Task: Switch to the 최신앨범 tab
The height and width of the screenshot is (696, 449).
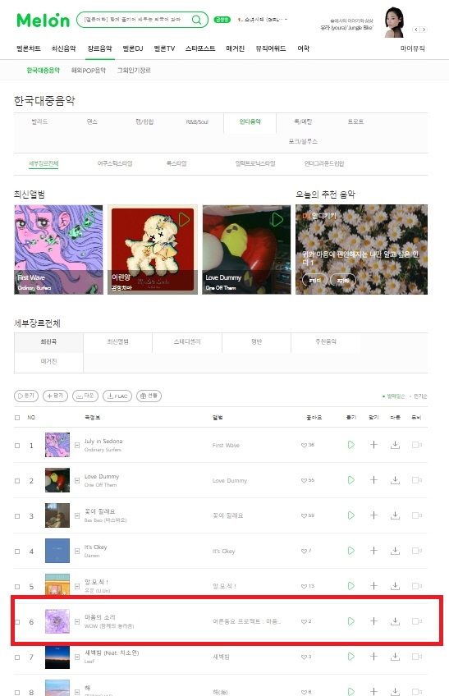Action: tap(117, 341)
